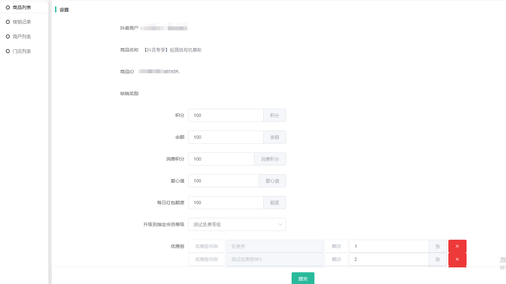Click the 每日红包额度 input field
This screenshot has height=284, width=506.
click(225, 203)
